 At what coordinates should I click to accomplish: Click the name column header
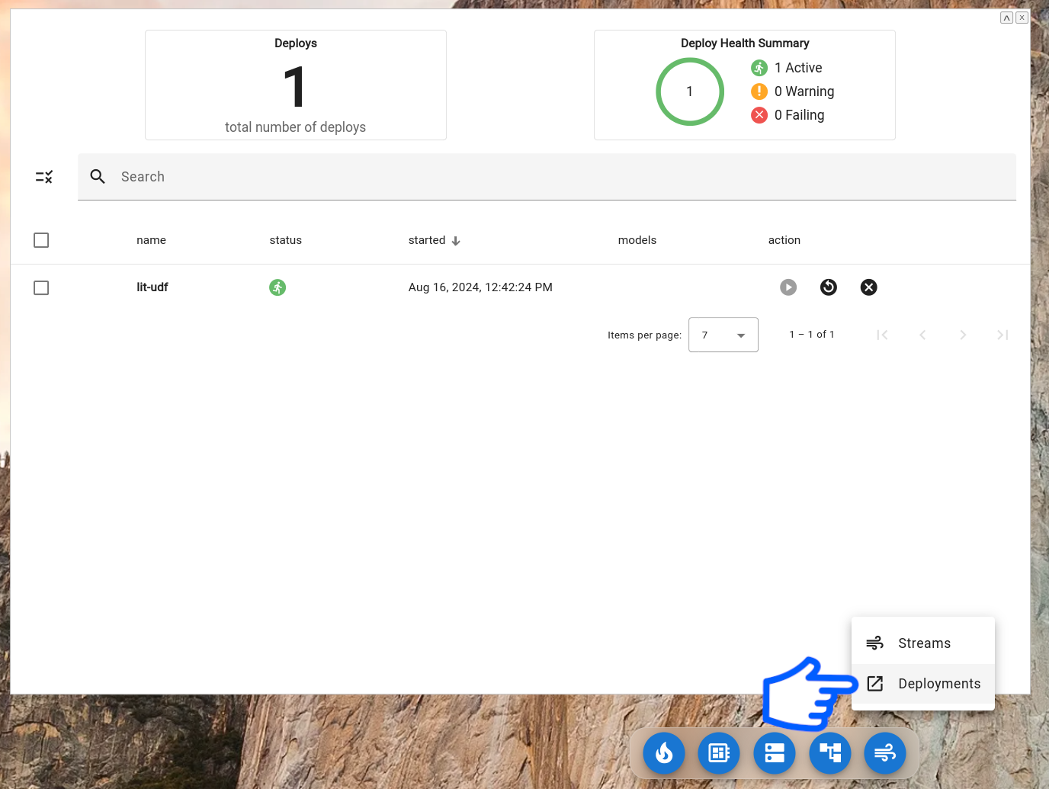click(151, 240)
